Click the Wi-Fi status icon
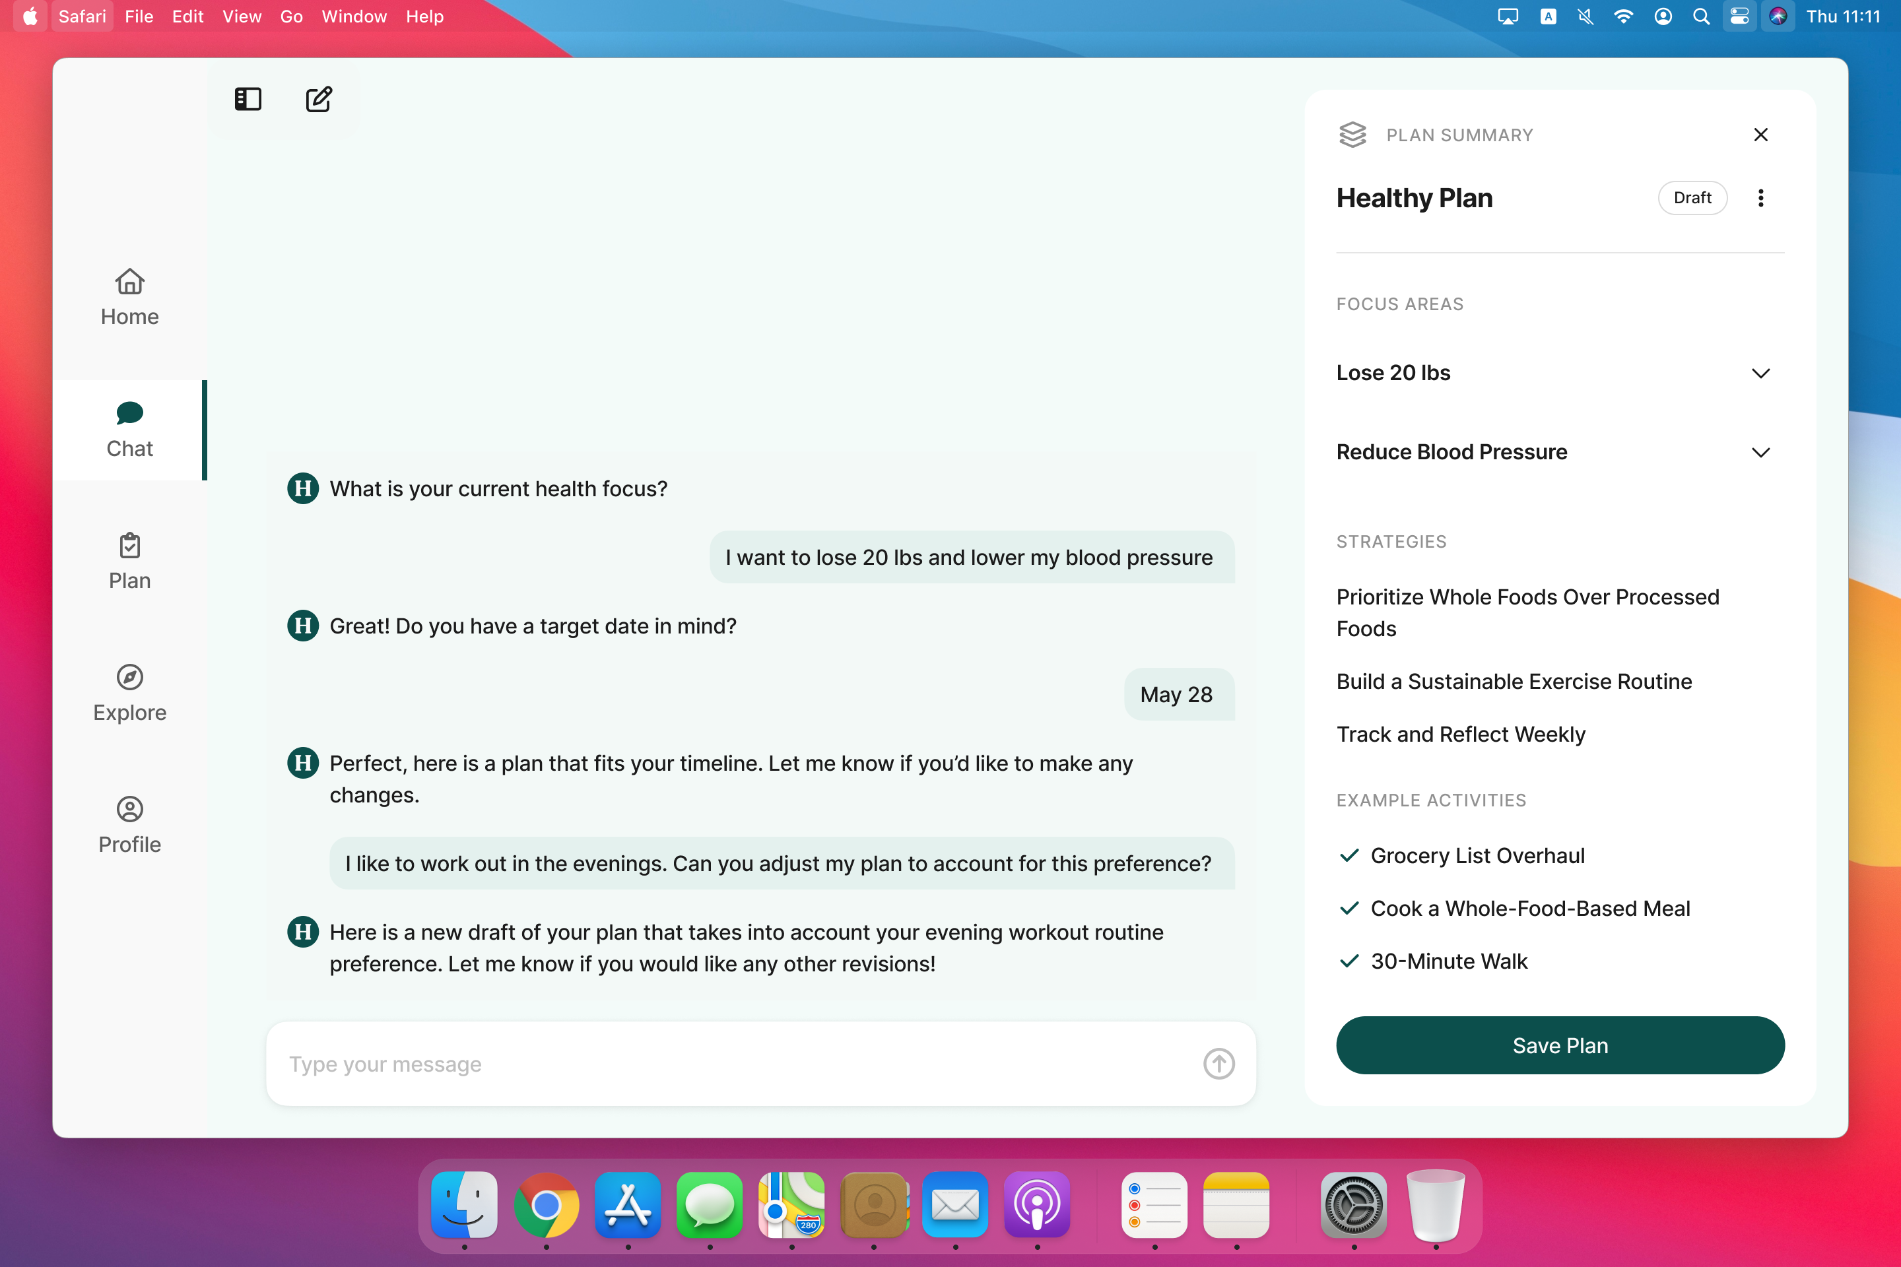Image resolution: width=1901 pixels, height=1267 pixels. click(x=1623, y=16)
